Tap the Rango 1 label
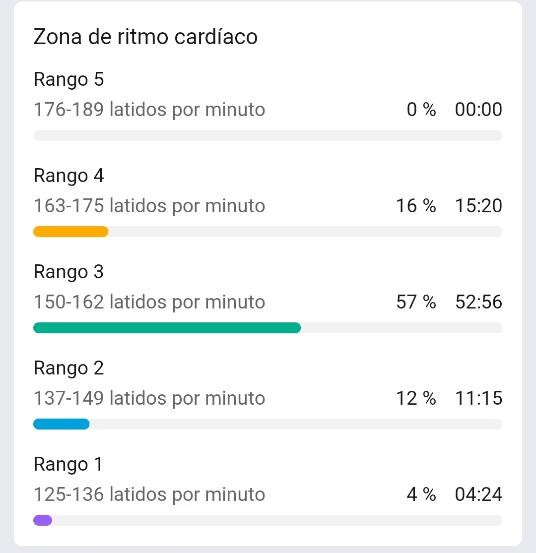Viewport: 536px width, 553px height. (68, 464)
